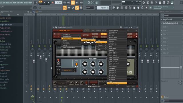Click the Preset Browser button in AmpliTube
Image resolution: width=183 pixels, height=103 pixels.
[x=87, y=30]
